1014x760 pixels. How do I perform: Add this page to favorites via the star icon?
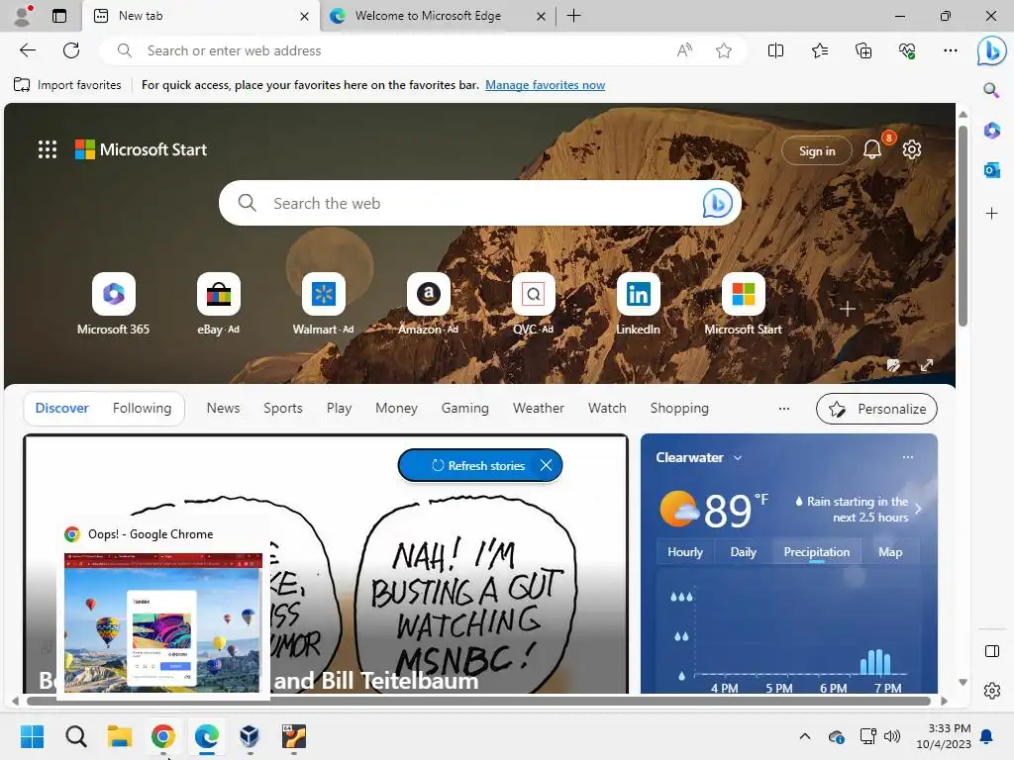pos(724,50)
